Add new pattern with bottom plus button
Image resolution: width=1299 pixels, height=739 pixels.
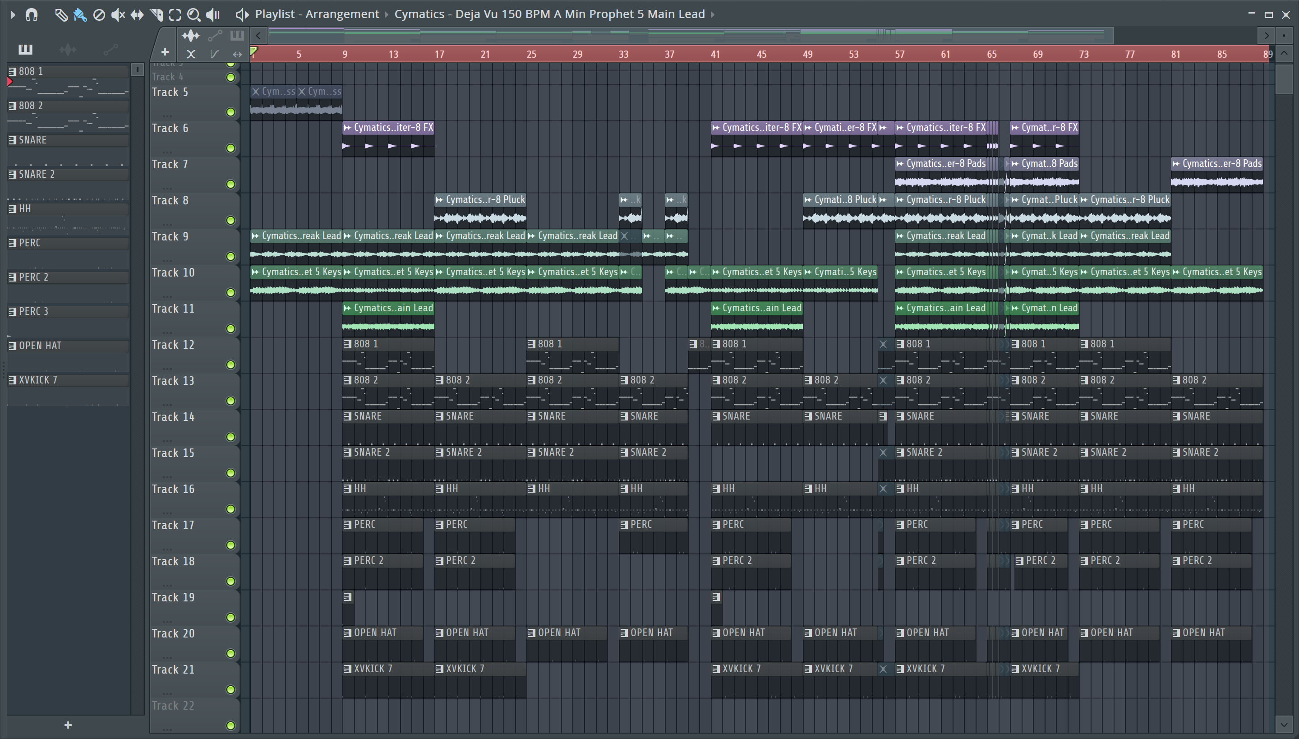68,725
